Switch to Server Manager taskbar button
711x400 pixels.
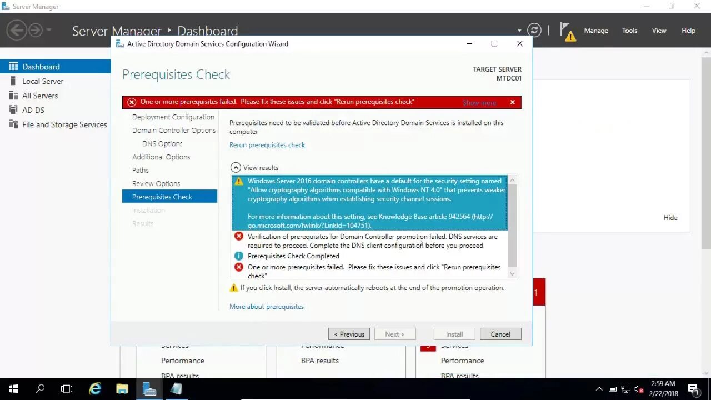pyautogui.click(x=149, y=389)
